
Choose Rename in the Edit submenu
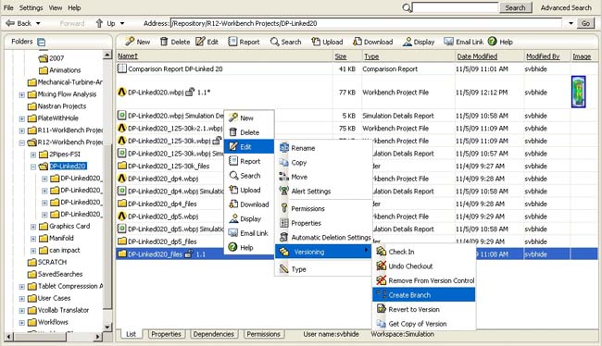[x=323, y=148]
